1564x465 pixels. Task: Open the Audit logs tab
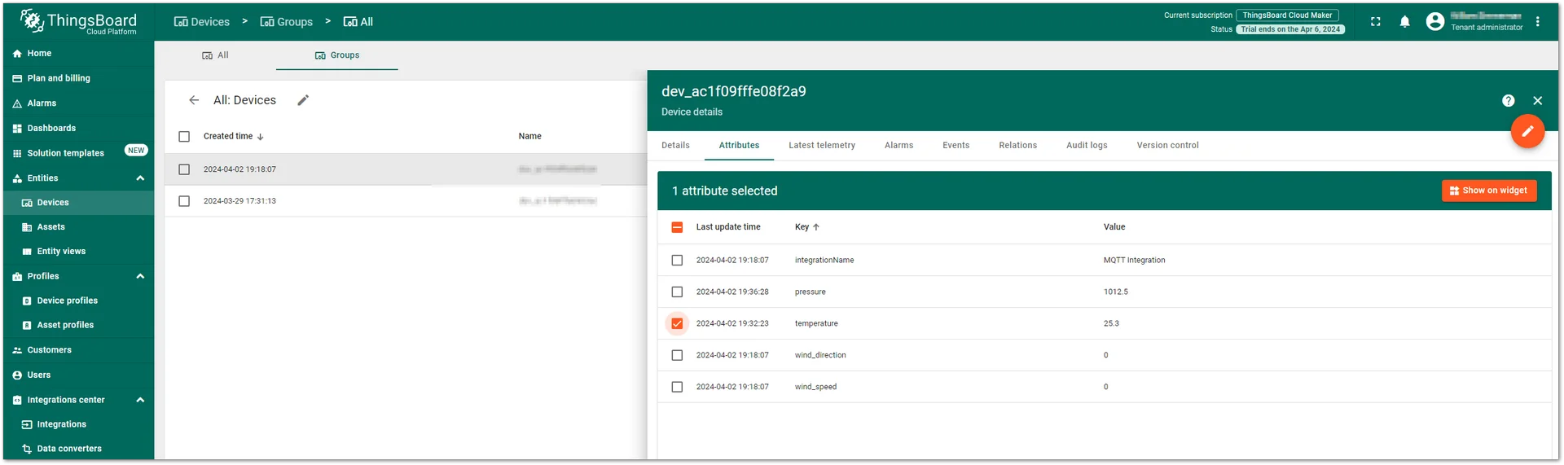(1087, 145)
